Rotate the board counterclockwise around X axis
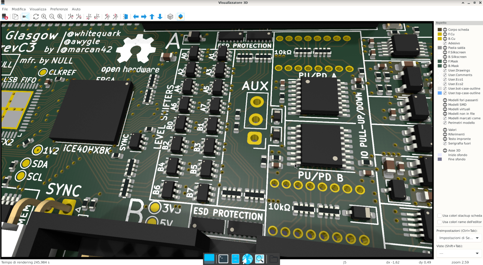483x265 pixels. (x=79, y=17)
